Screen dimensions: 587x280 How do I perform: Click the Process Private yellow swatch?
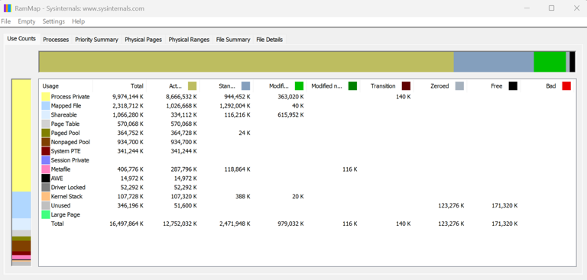[46, 97]
